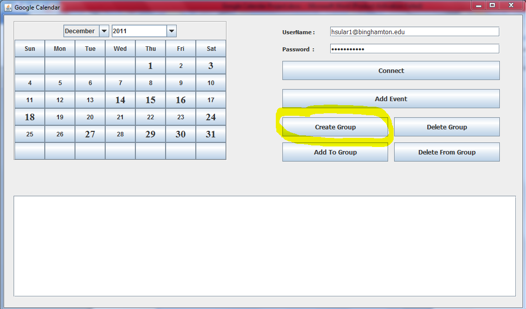Click the Java icon in title bar
Viewport: 526px width, 309px height.
(8, 8)
